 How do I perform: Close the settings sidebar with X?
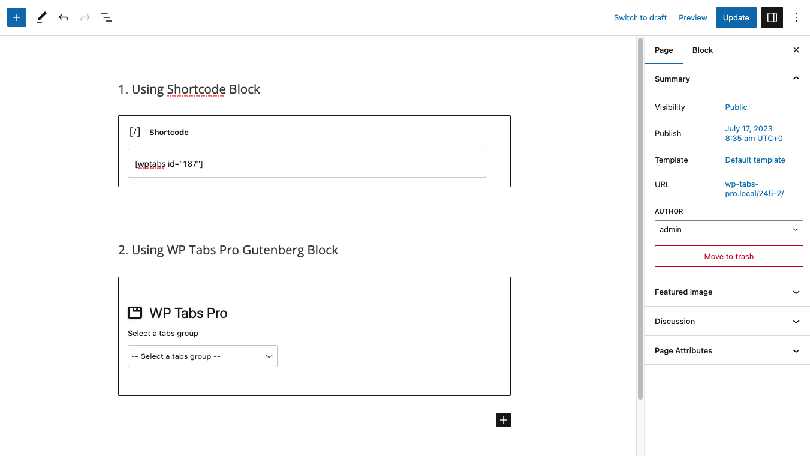(x=796, y=50)
